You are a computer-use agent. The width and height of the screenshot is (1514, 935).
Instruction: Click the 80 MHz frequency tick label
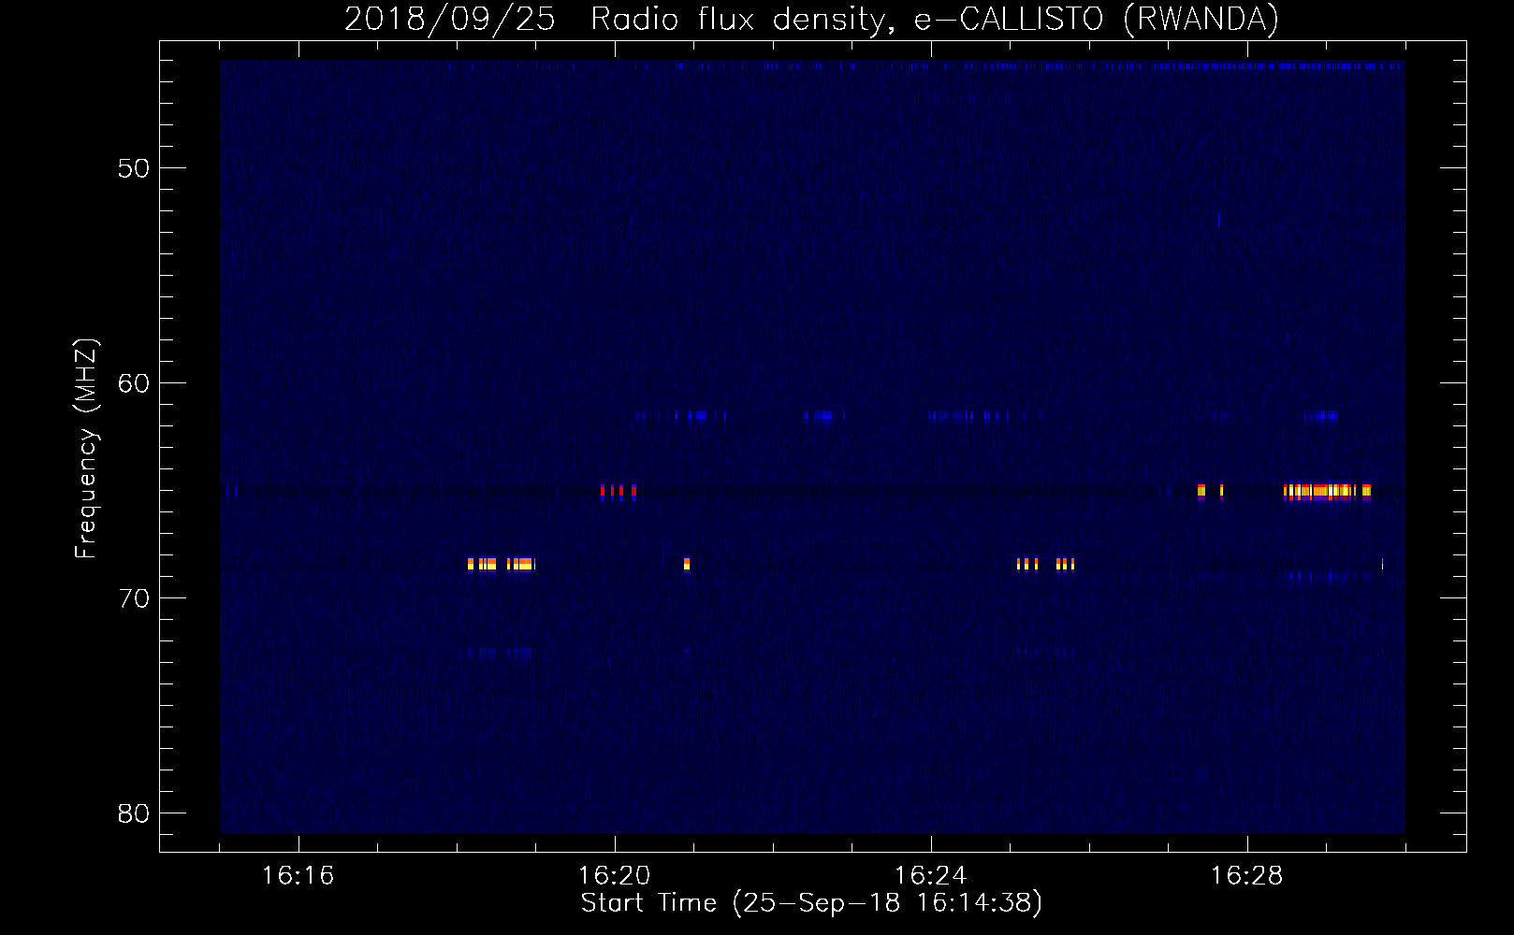[134, 813]
